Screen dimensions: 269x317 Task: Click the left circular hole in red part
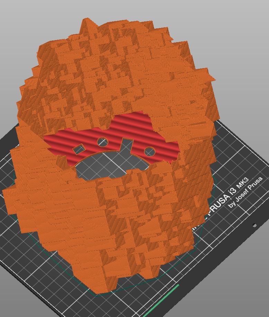[x=103, y=141]
